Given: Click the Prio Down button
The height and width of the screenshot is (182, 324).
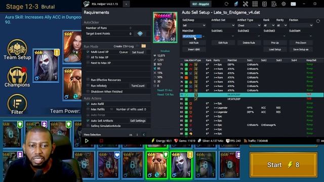Looking at the screenshot, I should [301, 42].
